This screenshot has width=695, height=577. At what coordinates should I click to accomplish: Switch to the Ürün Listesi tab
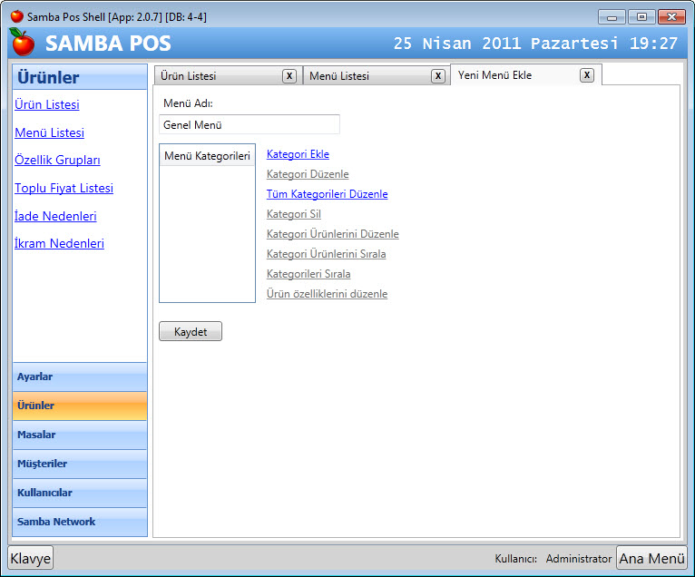tap(216, 76)
